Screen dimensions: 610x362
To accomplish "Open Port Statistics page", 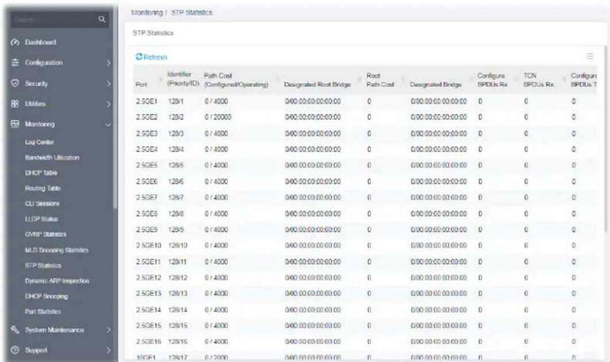I will pos(43,312).
